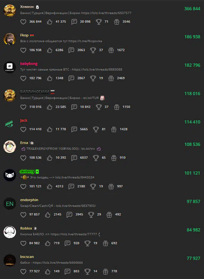204x279 pixels.
Task: Open Fkop's avatar thumbnail
Action: pos(10,39)
